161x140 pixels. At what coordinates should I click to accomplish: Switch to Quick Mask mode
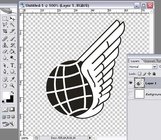pyautogui.click(x=12, y=109)
